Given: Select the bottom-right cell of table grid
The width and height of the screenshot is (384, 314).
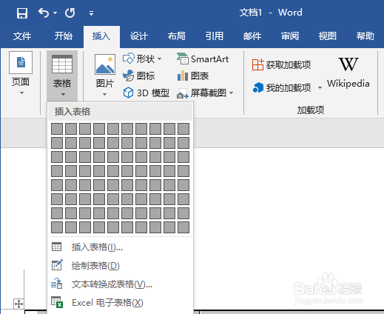Looking at the screenshot, I should tap(183, 227).
